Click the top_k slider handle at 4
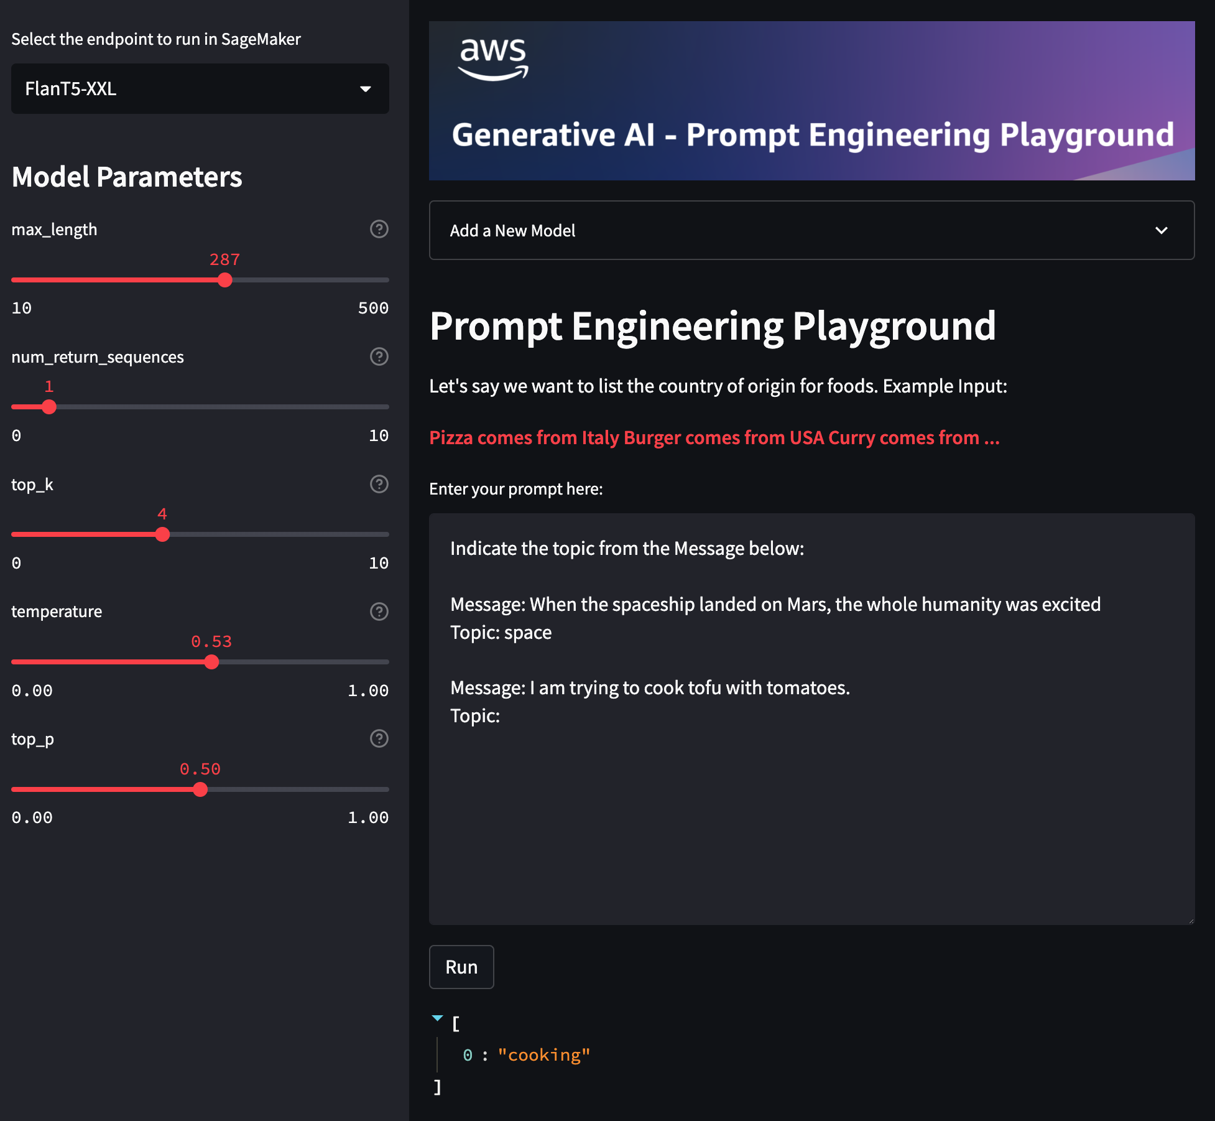The height and width of the screenshot is (1121, 1215). (x=162, y=534)
